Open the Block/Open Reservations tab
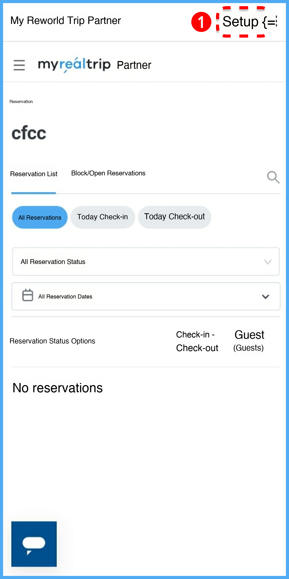 pyautogui.click(x=108, y=173)
